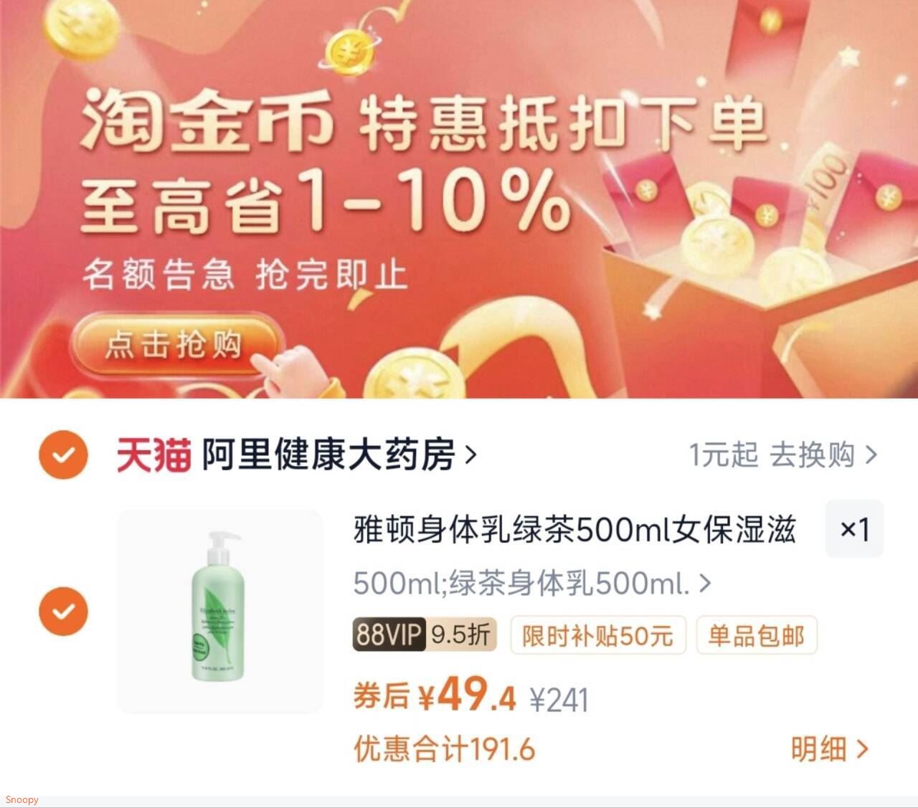Click the 88VIP badge icon
The height and width of the screenshot is (808, 918).
click(x=389, y=634)
